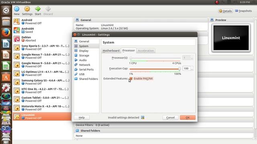Screen dimensions: 257x144
Task: Select the Custom Tablet virtual machine
Action: [42, 99]
